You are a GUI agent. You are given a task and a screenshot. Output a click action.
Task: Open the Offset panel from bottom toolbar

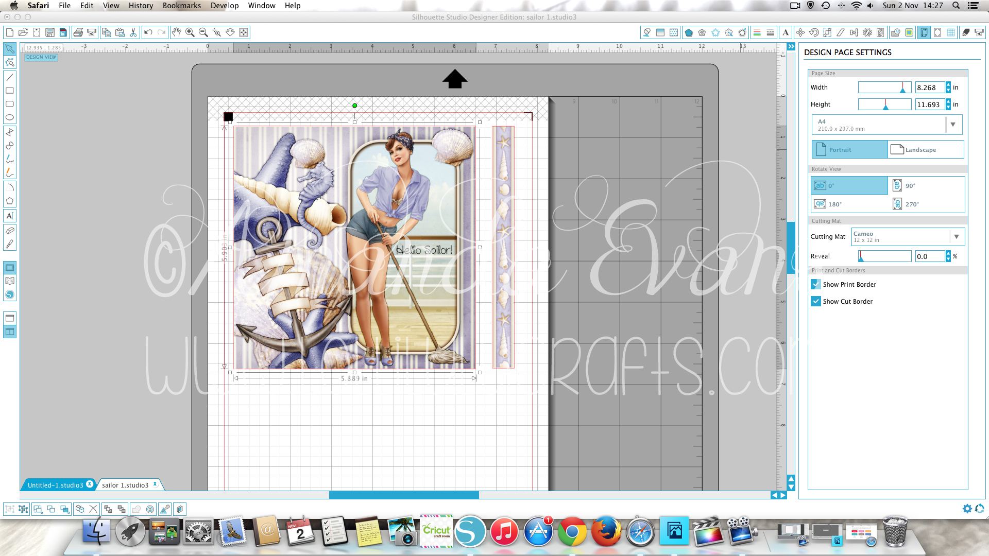[150, 509]
